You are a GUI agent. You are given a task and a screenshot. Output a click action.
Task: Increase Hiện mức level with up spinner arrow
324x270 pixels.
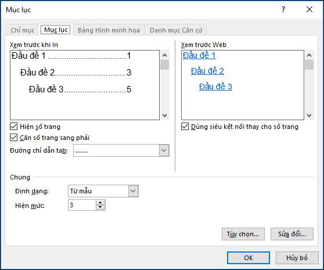click(100, 203)
